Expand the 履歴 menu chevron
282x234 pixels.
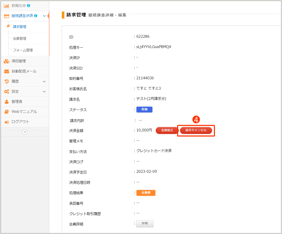[44, 81]
